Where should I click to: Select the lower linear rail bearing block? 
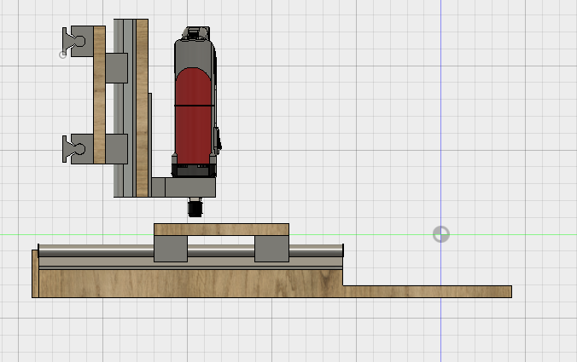point(82,149)
